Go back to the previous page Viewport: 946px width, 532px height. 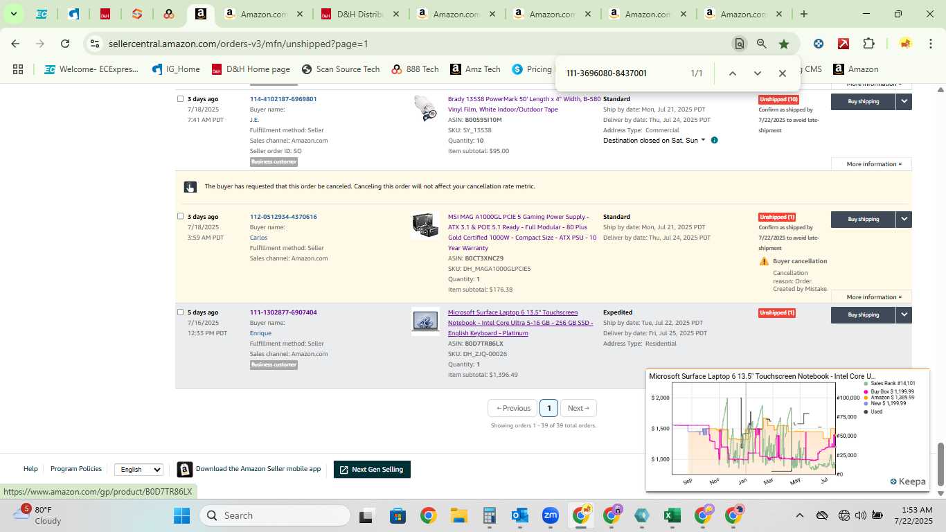coord(15,44)
